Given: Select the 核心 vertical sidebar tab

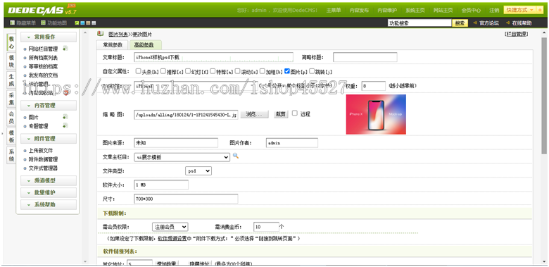Looking at the screenshot, I should [11, 42].
